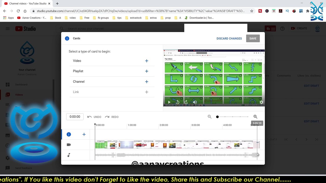This screenshot has height=183, width=326.
Task: Click the CREATE button in Studio header
Action: 299,28
